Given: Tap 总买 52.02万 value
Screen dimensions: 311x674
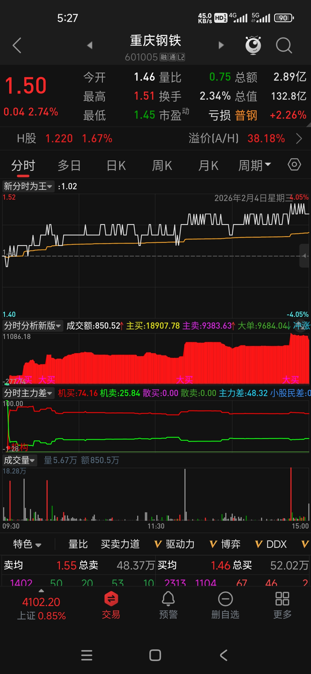Looking at the screenshot, I should point(289,565).
